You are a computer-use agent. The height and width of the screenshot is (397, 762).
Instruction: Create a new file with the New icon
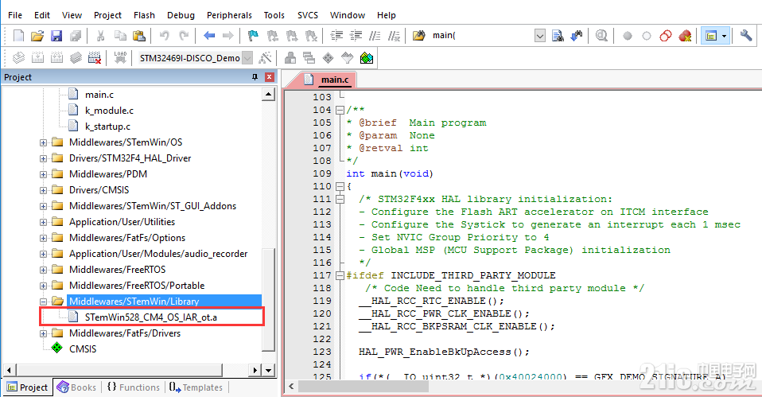[x=18, y=36]
